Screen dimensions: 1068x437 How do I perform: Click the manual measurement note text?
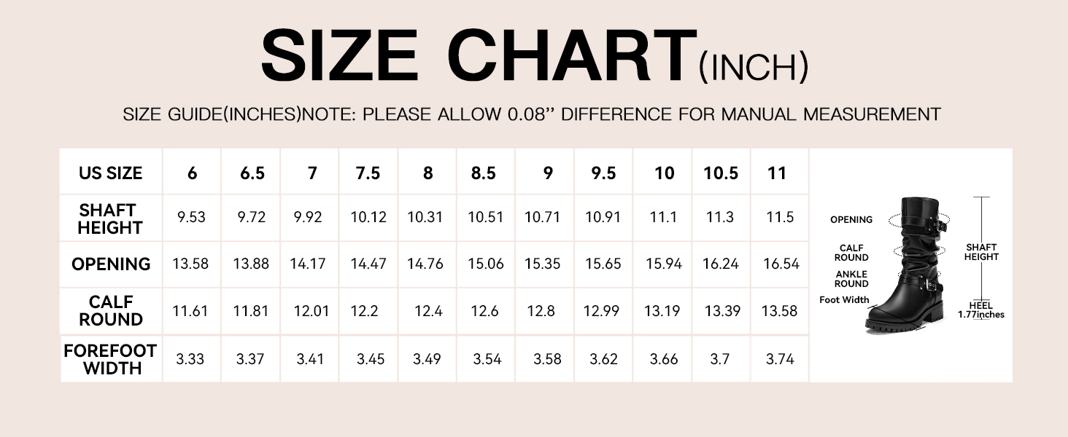point(532,114)
